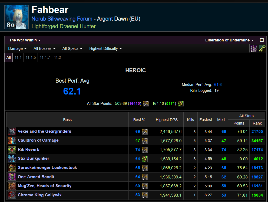Click spec icon beside 503.69 All Star Points
268x202 pixels.
point(146,103)
